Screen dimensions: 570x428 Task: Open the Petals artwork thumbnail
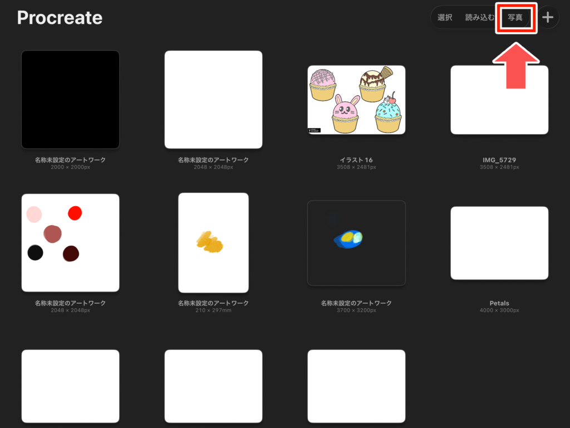[499, 242]
